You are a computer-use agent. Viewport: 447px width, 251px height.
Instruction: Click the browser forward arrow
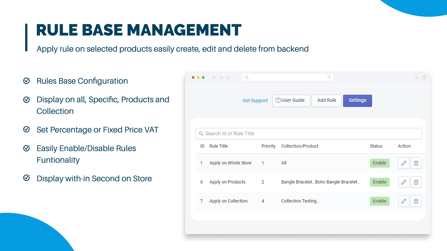[x=221, y=78]
